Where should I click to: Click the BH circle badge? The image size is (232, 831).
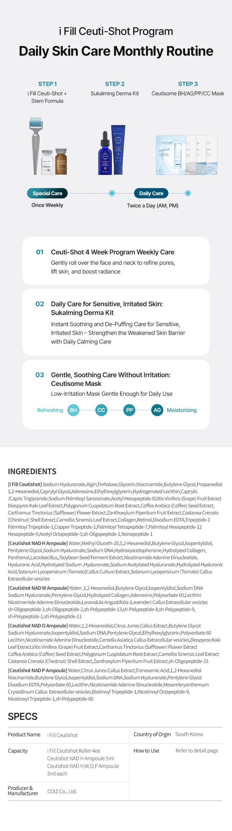tap(73, 410)
